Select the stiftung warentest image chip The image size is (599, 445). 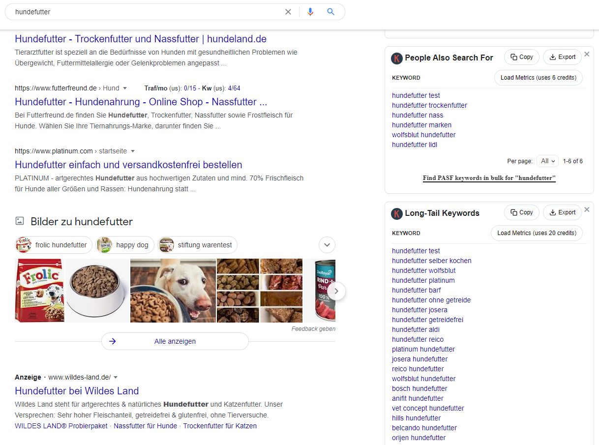198,245
